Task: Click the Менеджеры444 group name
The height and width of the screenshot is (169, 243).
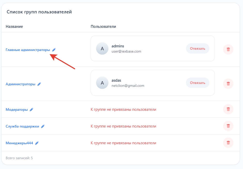Action: click(19, 143)
